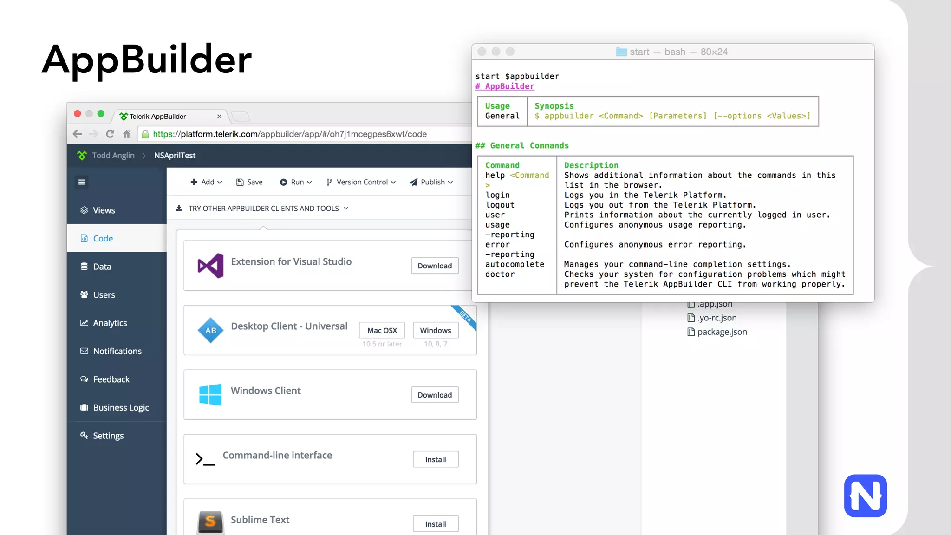Click 'logout' command in terminal
This screenshot has height=535, width=951.
pyautogui.click(x=500, y=205)
